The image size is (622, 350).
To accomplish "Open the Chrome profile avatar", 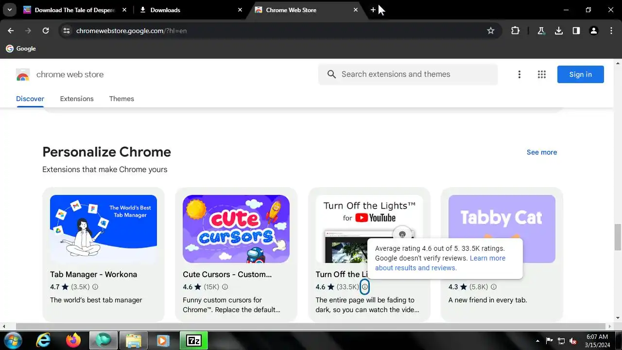I will tap(593, 31).
